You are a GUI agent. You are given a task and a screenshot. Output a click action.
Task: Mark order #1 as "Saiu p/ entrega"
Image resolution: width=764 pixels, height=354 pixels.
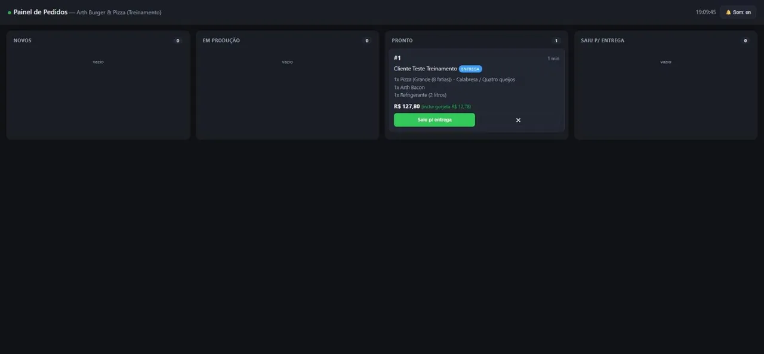click(x=435, y=120)
